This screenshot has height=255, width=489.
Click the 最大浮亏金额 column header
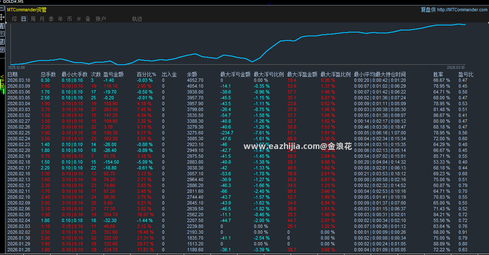click(235, 74)
